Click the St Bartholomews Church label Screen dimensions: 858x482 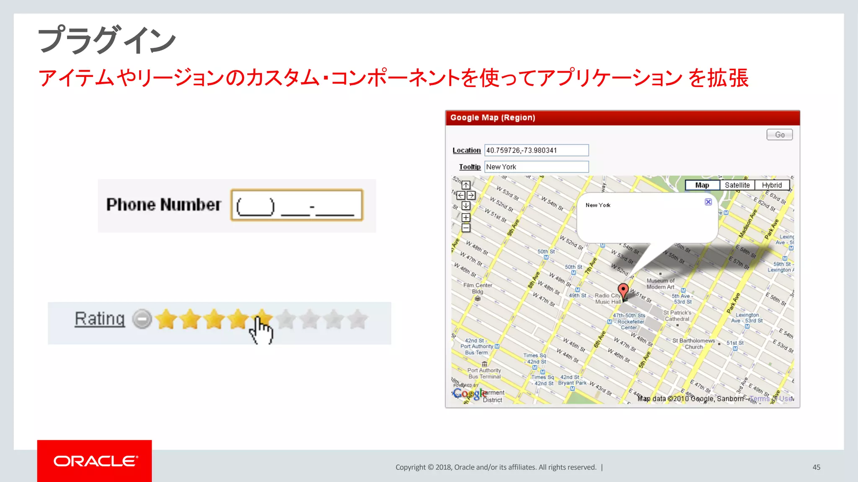[694, 344]
